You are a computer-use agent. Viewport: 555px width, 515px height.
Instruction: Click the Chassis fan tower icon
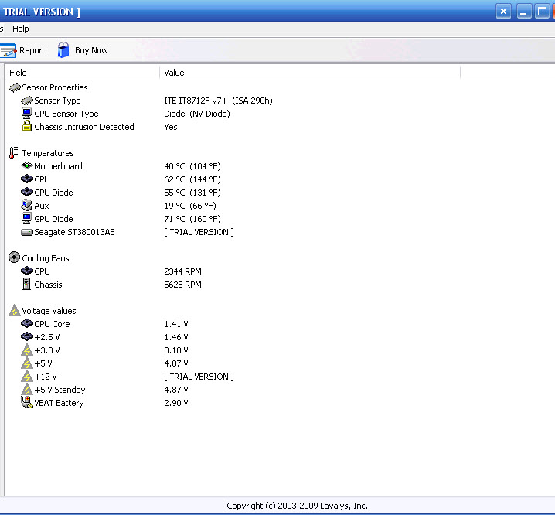[26, 284]
